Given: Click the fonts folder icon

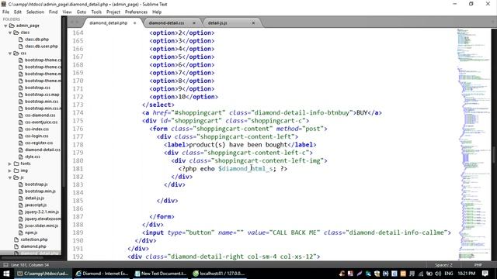Looking at the screenshot, I should pyautogui.click(x=16, y=164).
